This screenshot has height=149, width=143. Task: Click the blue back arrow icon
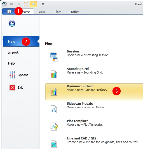12,23
